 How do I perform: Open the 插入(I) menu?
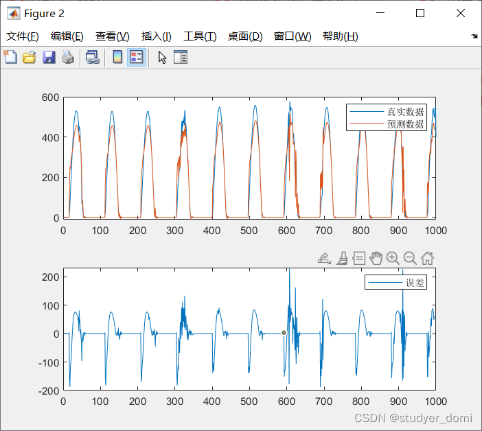[156, 36]
